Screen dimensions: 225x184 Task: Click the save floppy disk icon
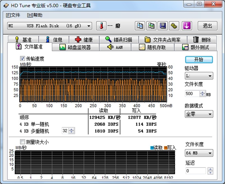(163, 26)
